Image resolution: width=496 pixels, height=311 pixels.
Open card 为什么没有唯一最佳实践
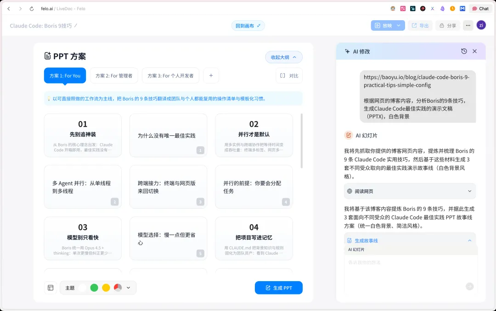(168, 135)
